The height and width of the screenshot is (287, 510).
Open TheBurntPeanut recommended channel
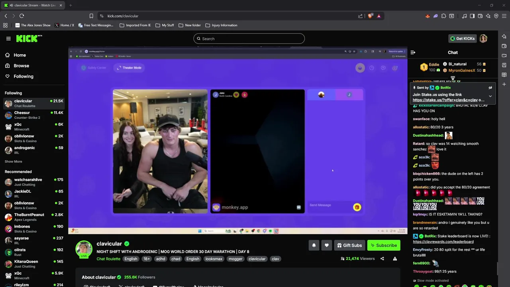click(34, 217)
